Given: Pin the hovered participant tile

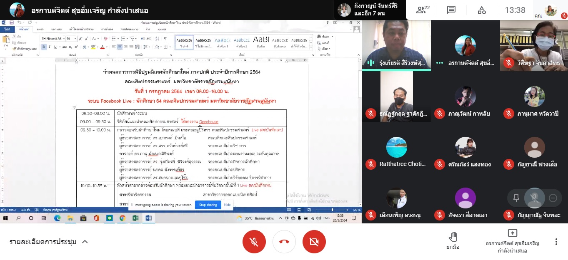Looking at the screenshot, I should 516,198.
